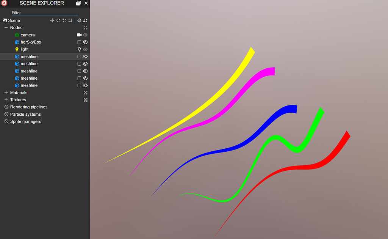
Task: Select the position gizmo icon
Action: coord(52,20)
